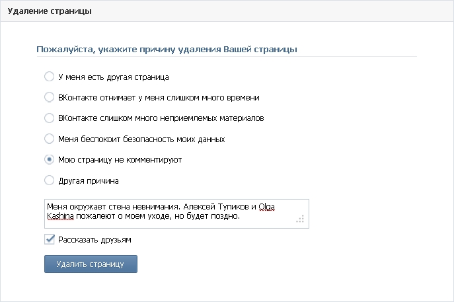Click the 'Удаление страницы' header title
Screen dimensions: 454x302
point(50,11)
